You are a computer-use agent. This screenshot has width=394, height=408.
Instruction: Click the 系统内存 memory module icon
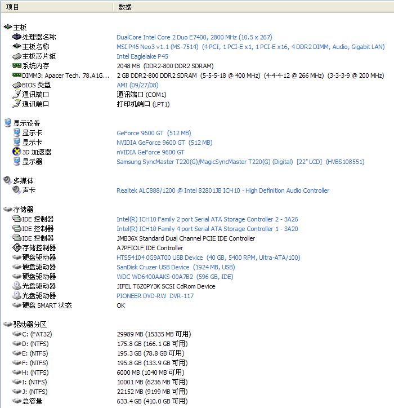pyautogui.click(x=17, y=65)
